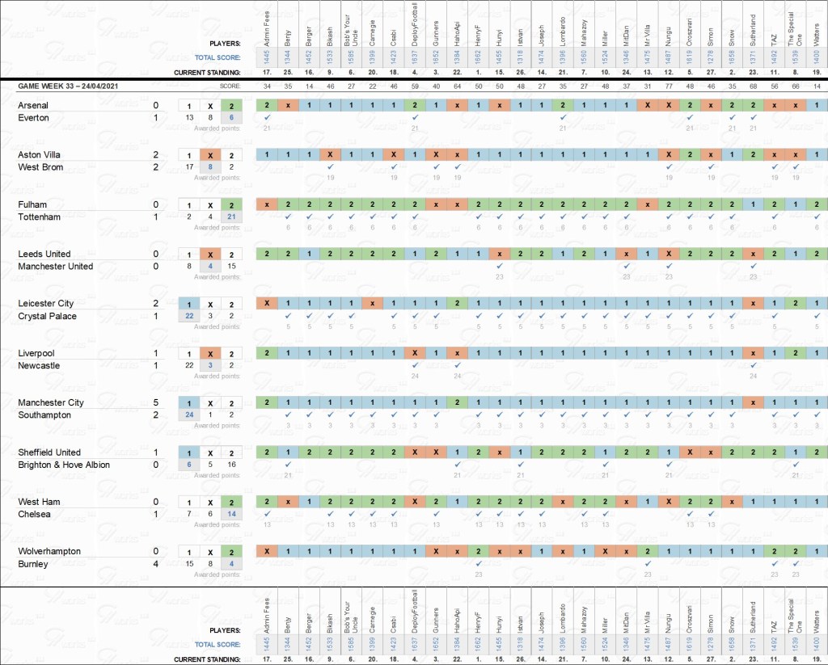This screenshot has width=828, height=665.
Task: Click Nungu's checkmark in the West Ham row
Action: pyautogui.click(x=668, y=514)
